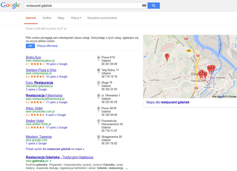237x171 pixels.
Task: Click phone number 58 301 78 82
Action: [x=109, y=143]
